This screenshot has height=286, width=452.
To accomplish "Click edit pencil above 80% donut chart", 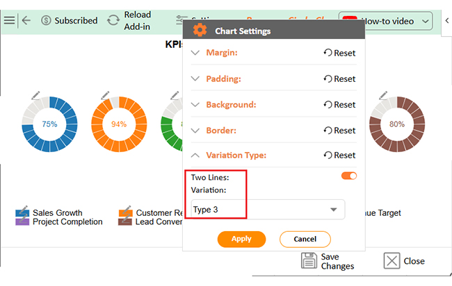I will [382, 95].
